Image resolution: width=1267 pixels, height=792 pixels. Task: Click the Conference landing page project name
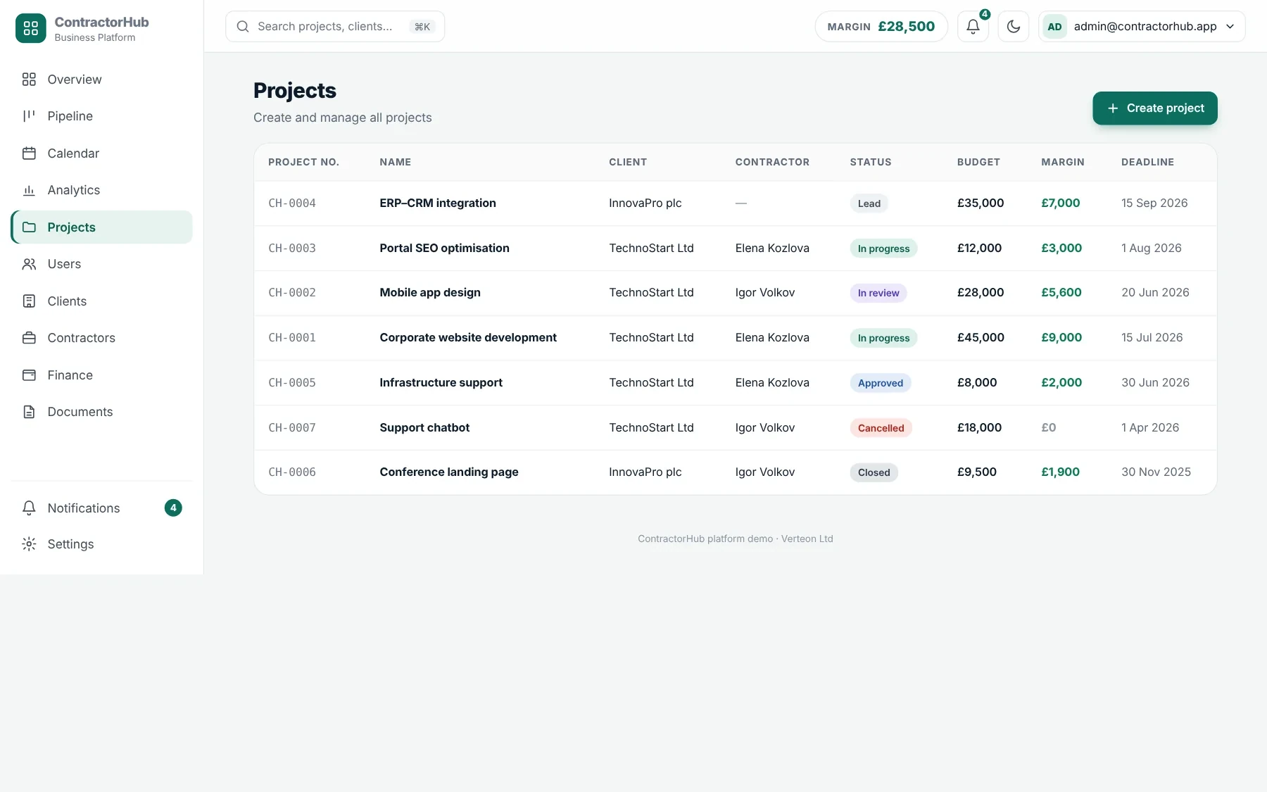point(449,472)
